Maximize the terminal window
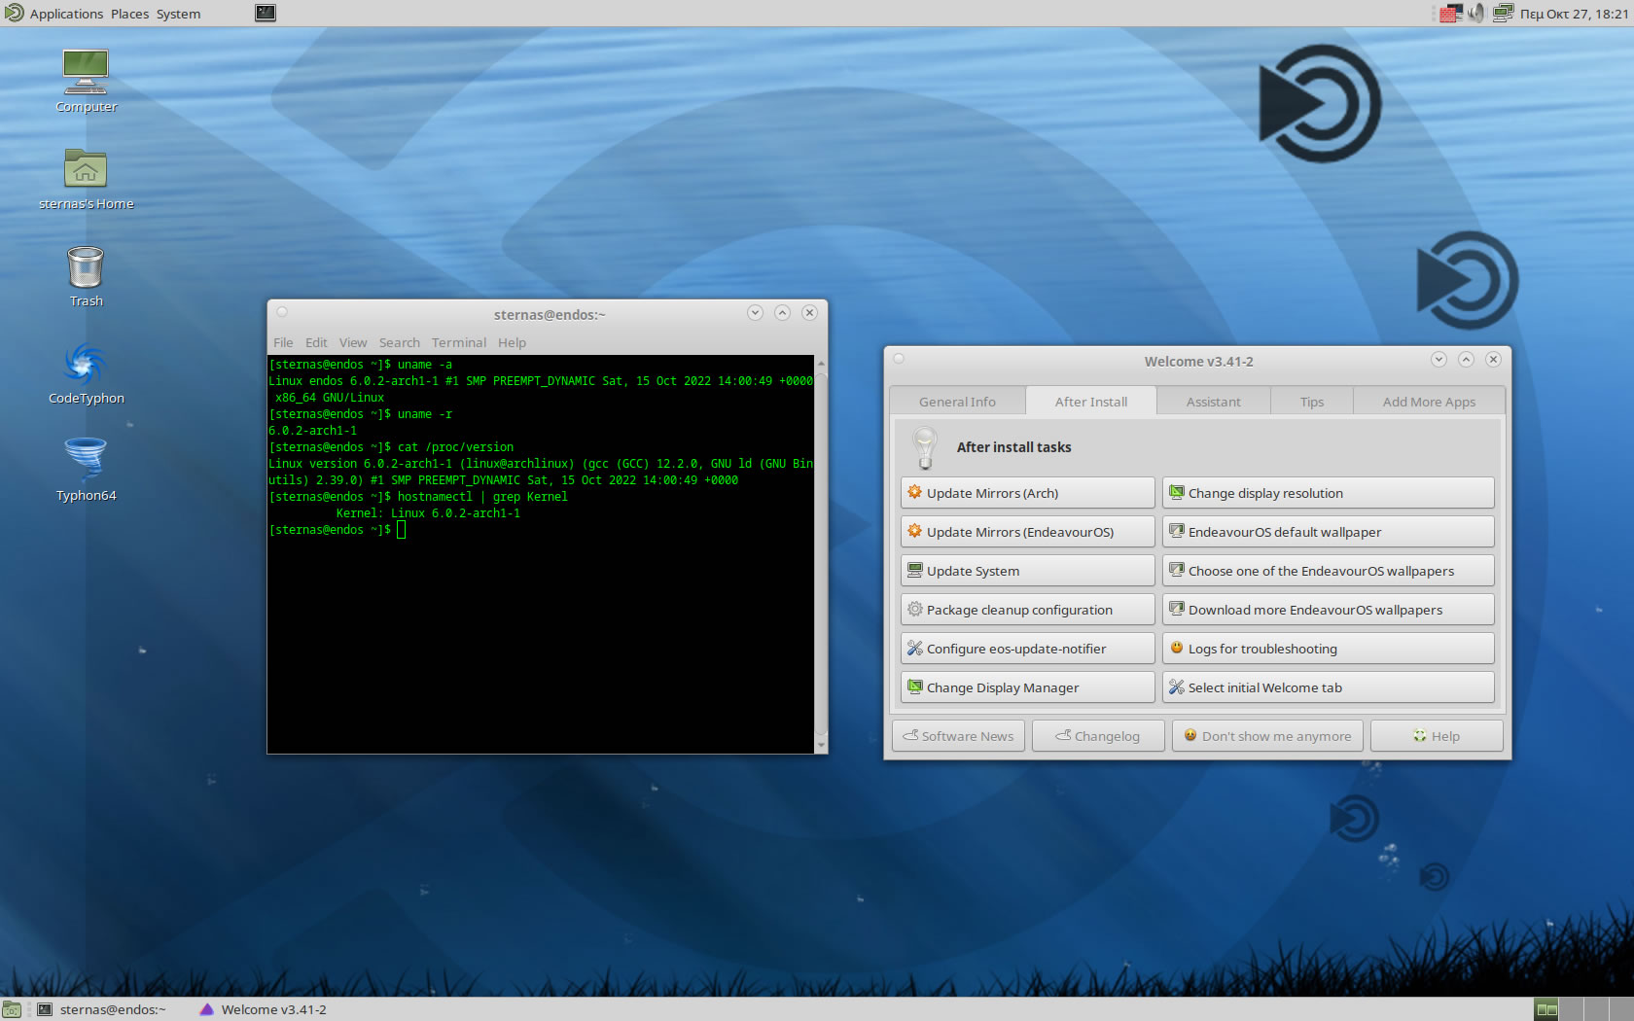The height and width of the screenshot is (1021, 1634). [x=782, y=312]
